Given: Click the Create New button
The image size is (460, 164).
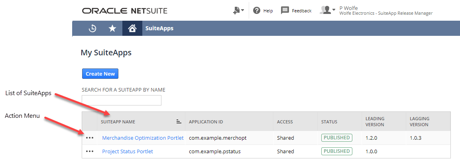Looking at the screenshot, I should coord(100,74).
